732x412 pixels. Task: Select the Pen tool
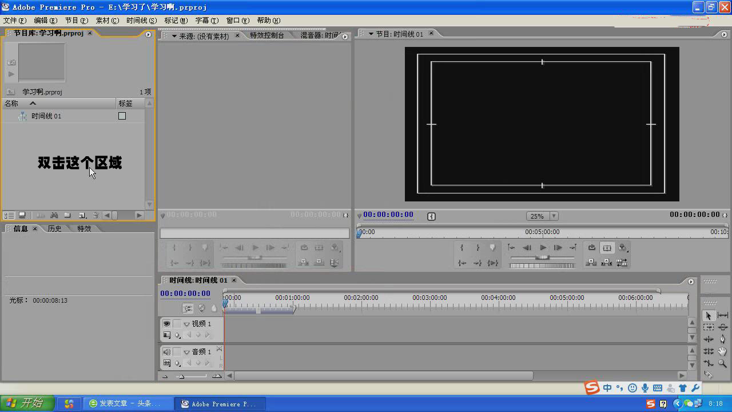pyautogui.click(x=723, y=339)
